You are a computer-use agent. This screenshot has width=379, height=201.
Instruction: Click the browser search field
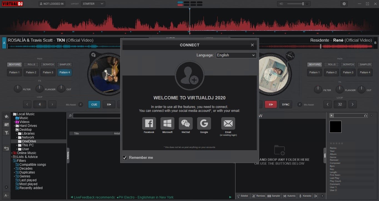pyautogui.click(x=97, y=115)
